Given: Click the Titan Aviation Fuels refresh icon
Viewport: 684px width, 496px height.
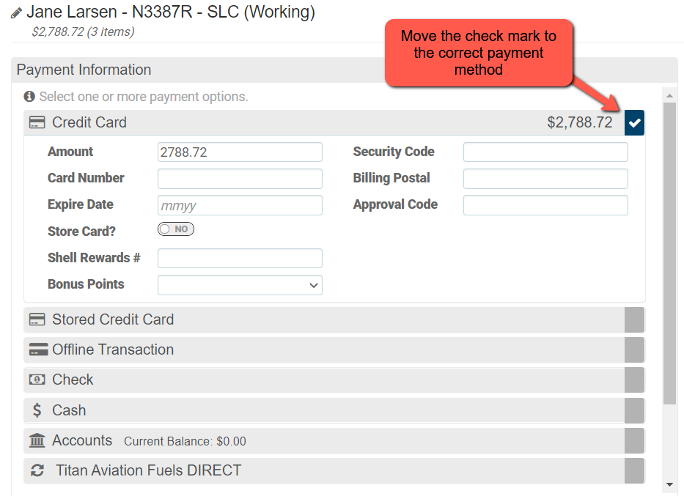Looking at the screenshot, I should coord(37,470).
